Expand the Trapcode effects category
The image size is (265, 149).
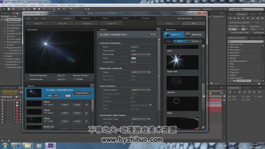tap(229, 72)
